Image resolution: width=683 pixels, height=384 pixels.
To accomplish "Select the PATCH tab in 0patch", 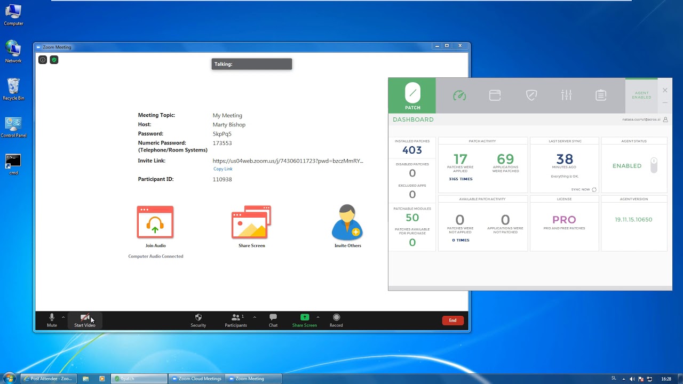I will 412,95.
